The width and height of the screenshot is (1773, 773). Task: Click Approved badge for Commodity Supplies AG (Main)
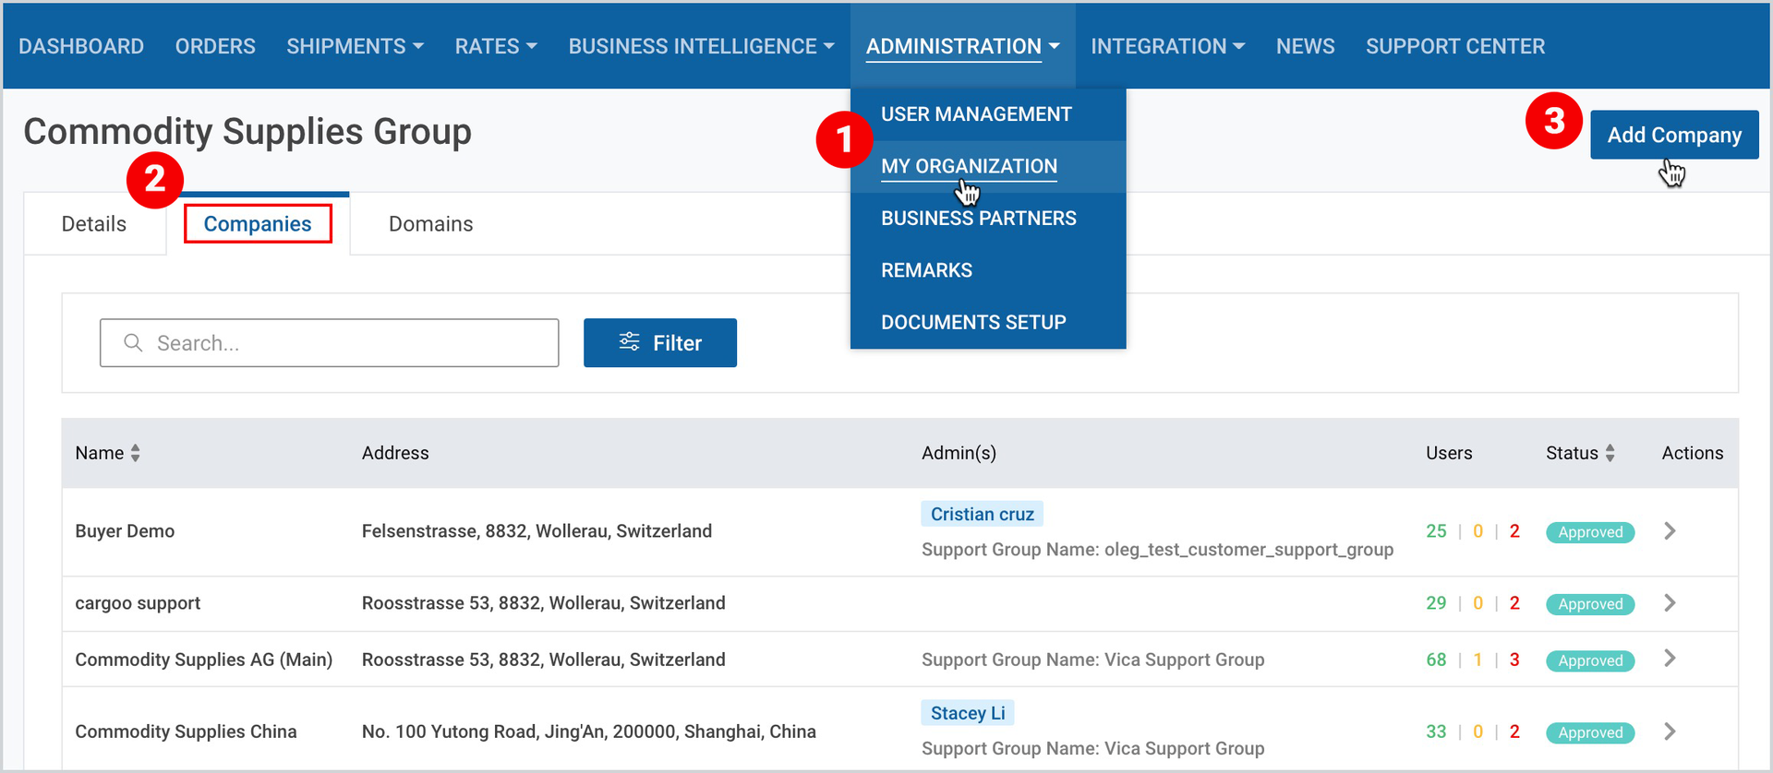pyautogui.click(x=1590, y=660)
